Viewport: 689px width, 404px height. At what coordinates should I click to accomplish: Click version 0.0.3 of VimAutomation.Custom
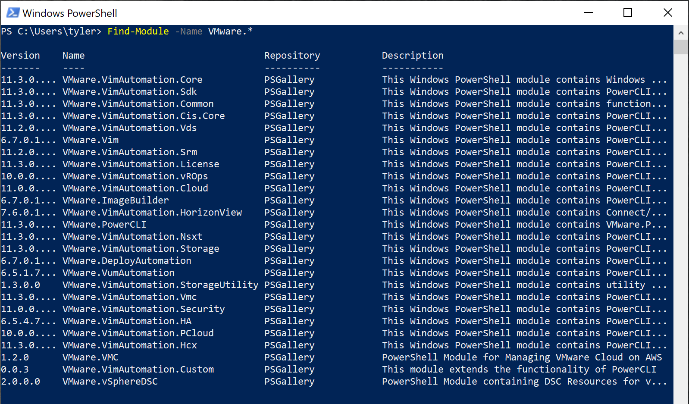tap(15, 370)
